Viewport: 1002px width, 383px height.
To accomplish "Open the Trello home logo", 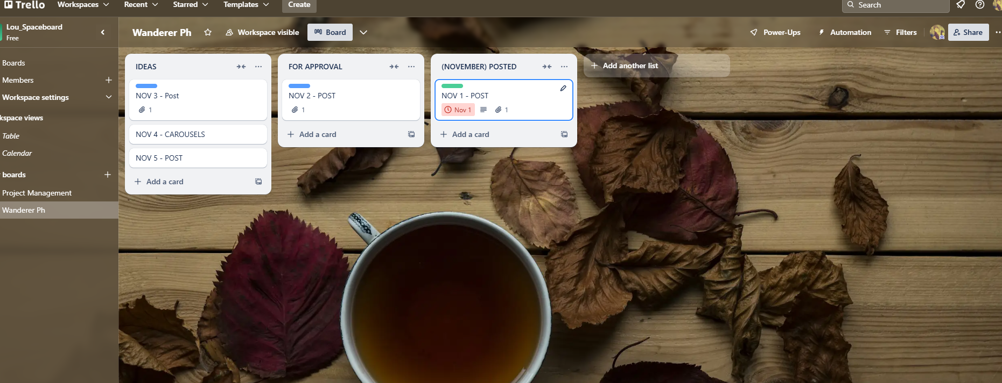I will point(25,5).
